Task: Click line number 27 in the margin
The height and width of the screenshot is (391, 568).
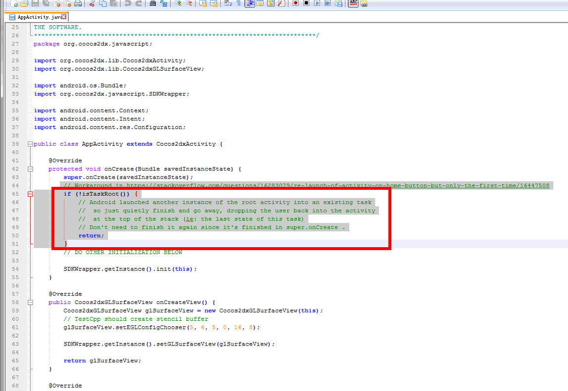Action: click(15, 44)
